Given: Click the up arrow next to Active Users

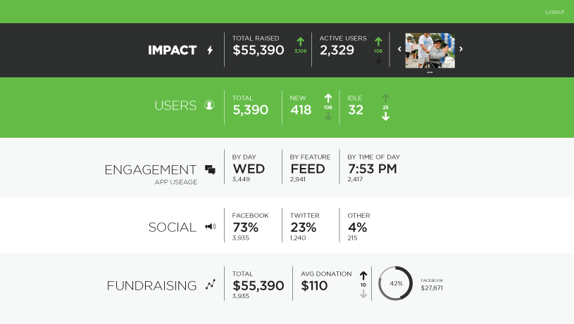Looking at the screenshot, I should coord(378,41).
